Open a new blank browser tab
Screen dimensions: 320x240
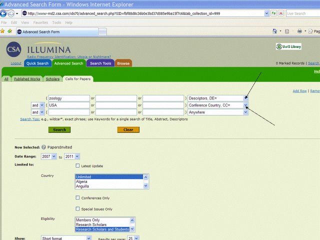coord(102,32)
